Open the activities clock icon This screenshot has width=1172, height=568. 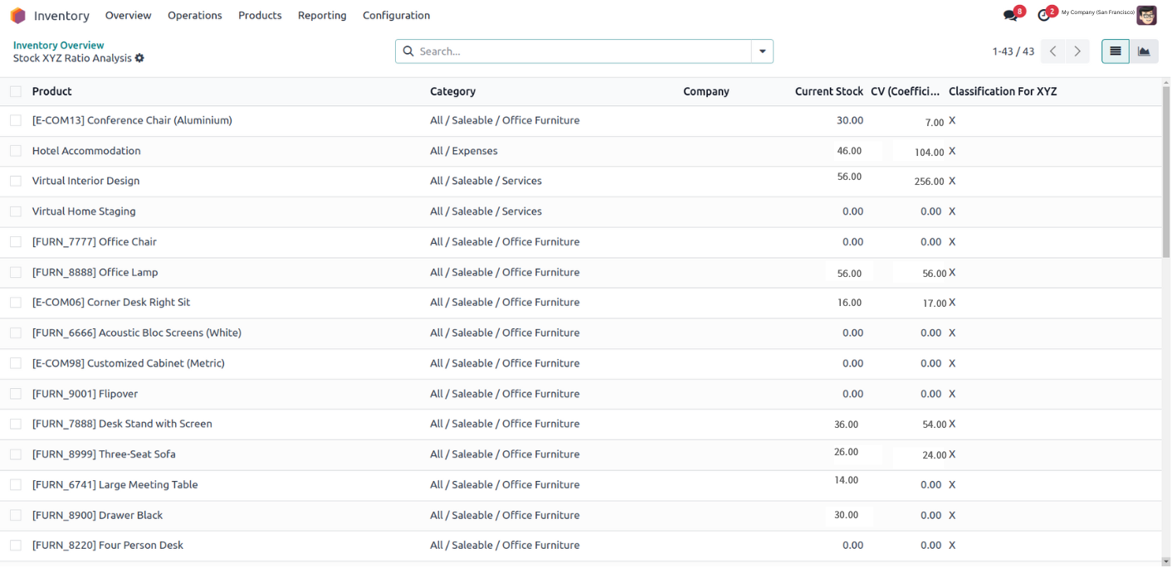point(1044,16)
